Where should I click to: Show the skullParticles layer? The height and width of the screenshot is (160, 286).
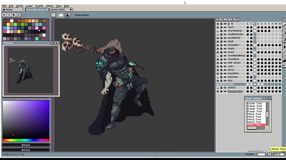point(218,34)
